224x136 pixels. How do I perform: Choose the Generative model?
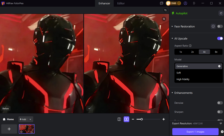pos(198,66)
